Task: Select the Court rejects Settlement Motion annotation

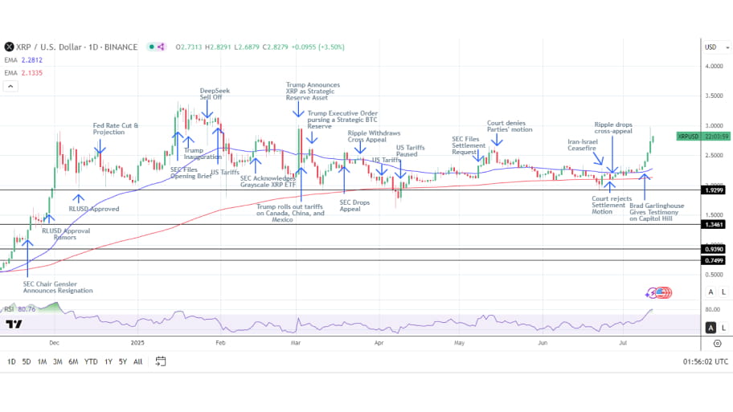Action: click(612, 205)
